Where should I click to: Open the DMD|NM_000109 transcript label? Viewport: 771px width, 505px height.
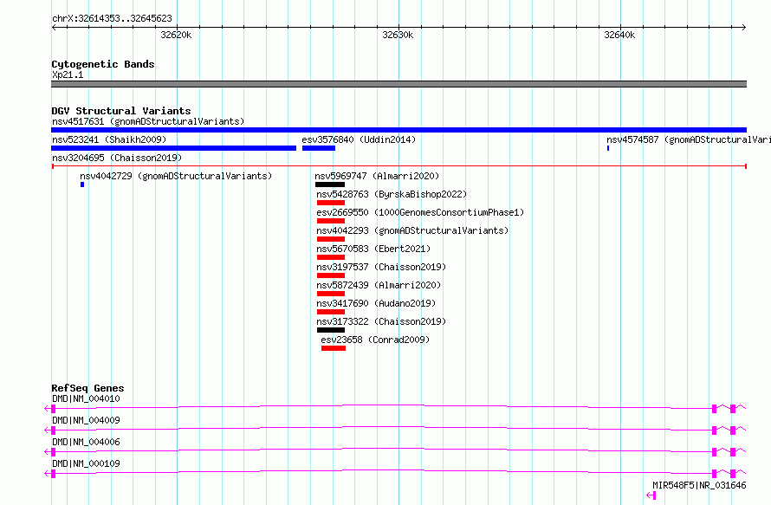pos(86,463)
